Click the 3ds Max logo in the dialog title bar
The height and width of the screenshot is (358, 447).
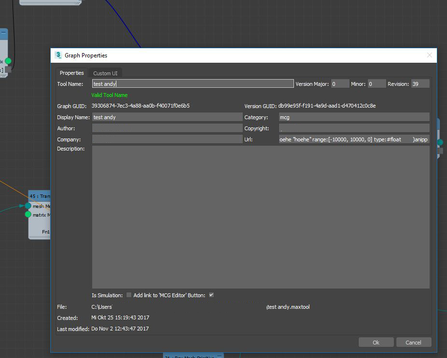(x=58, y=55)
